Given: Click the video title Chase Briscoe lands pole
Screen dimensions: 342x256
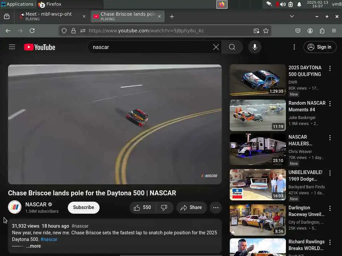Looking at the screenshot, I should (92, 193).
